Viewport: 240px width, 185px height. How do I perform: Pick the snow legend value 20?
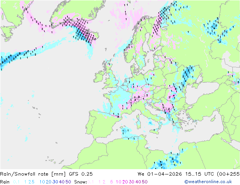point(125,182)
